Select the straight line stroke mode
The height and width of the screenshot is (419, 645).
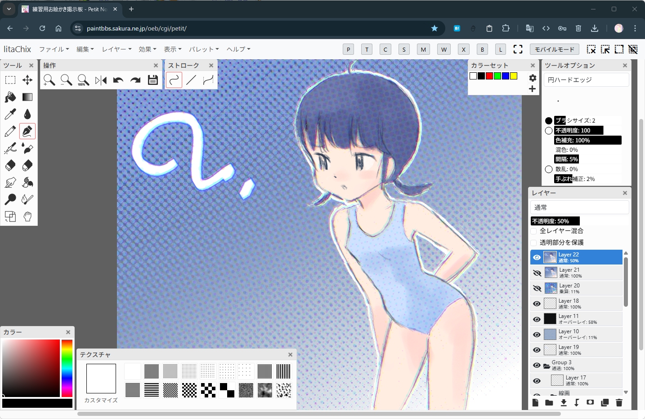[191, 80]
